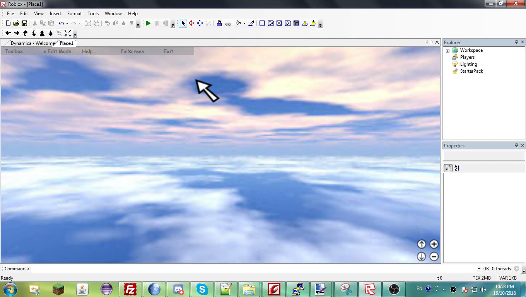This screenshot has height=297, width=526.
Task: Toggle alphabetical sort in Properties
Action: 457,168
